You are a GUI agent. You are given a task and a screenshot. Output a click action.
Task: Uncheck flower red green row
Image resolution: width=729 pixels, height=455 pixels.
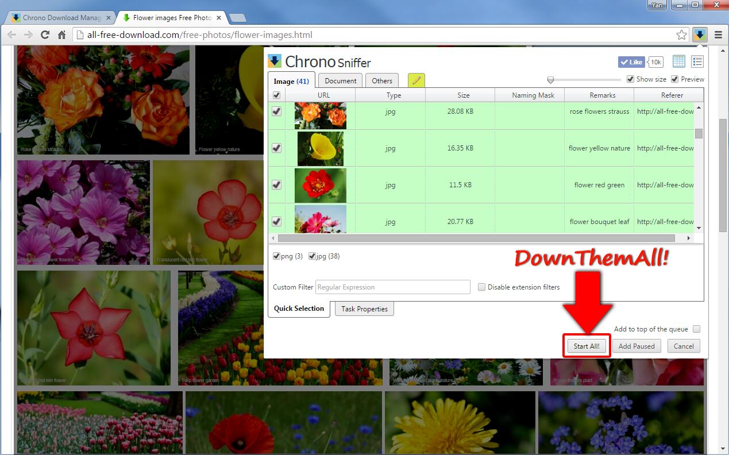[276, 185]
